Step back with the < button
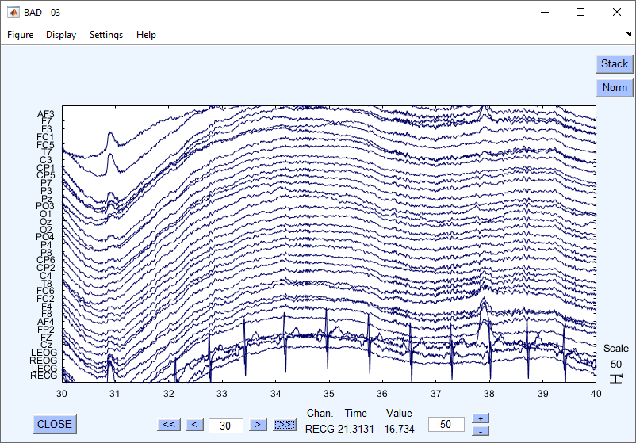Viewport: 636px width, 443px height. pyautogui.click(x=195, y=425)
